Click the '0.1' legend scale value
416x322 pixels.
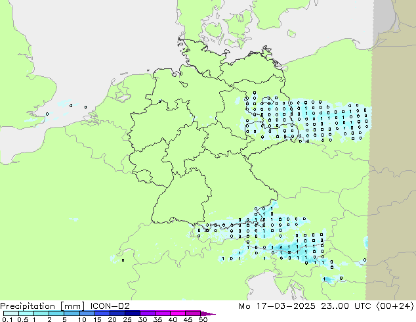[x=7, y=319]
